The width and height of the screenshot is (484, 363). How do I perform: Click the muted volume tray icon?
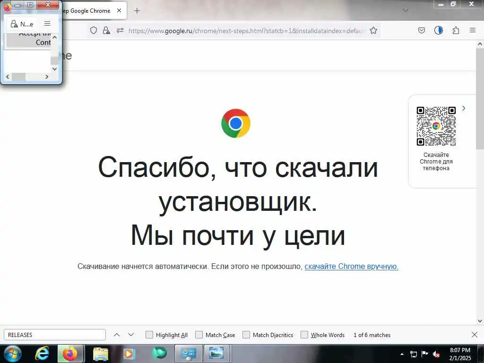click(436, 354)
